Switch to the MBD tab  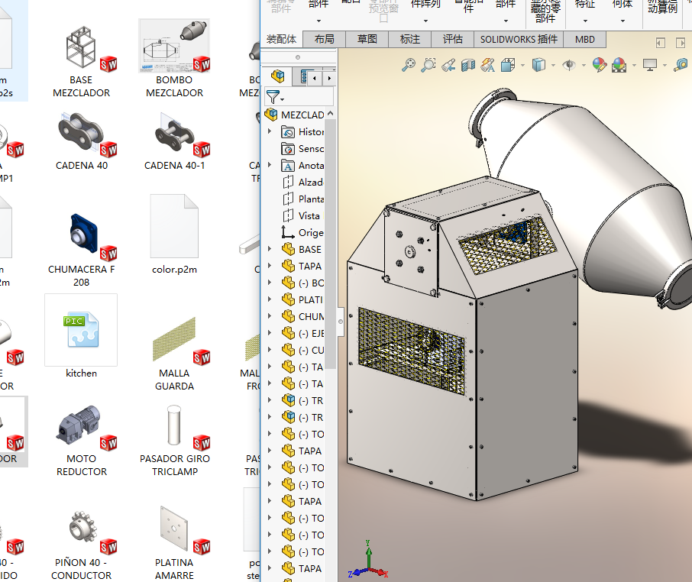[x=585, y=39]
